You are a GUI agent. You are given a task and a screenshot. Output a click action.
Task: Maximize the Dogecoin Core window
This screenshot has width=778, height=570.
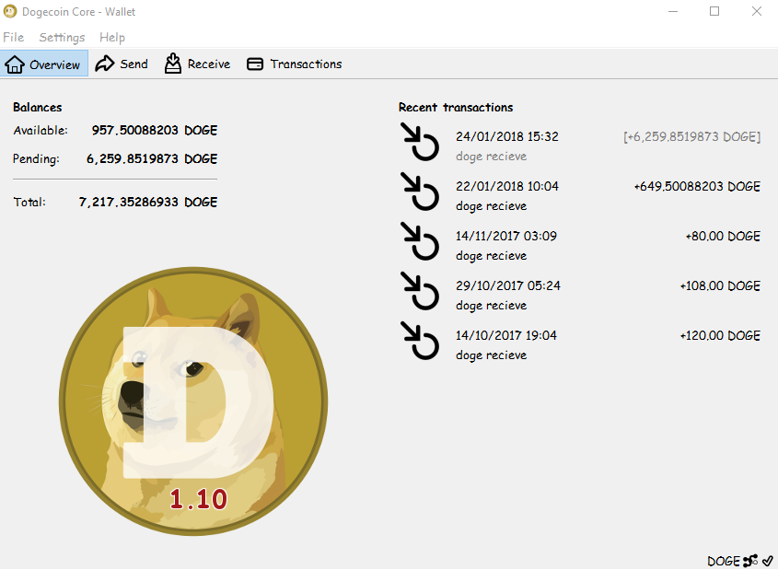pos(714,11)
